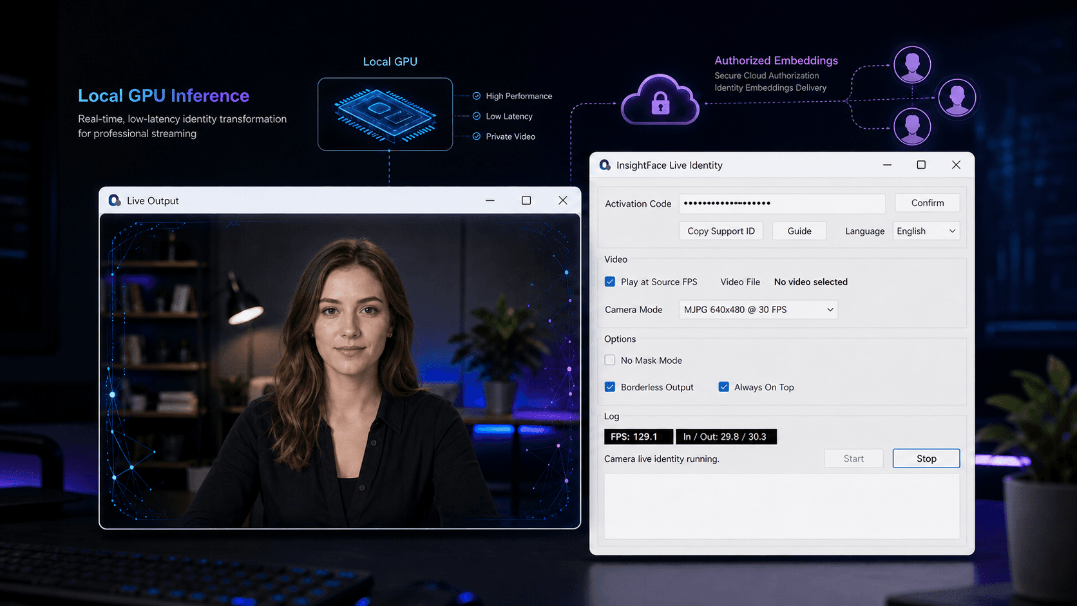Click the Live Output title bar app icon

coord(115,200)
